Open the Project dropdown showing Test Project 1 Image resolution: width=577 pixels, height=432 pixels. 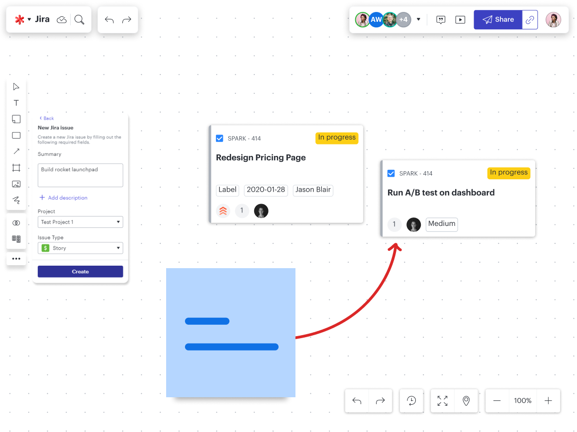[x=80, y=222]
